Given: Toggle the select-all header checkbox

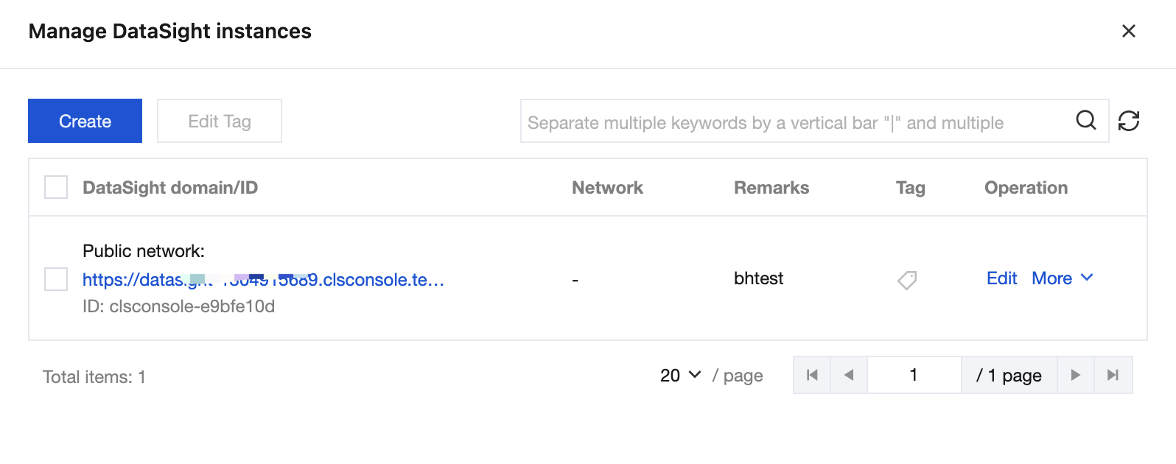Looking at the screenshot, I should pos(56,188).
